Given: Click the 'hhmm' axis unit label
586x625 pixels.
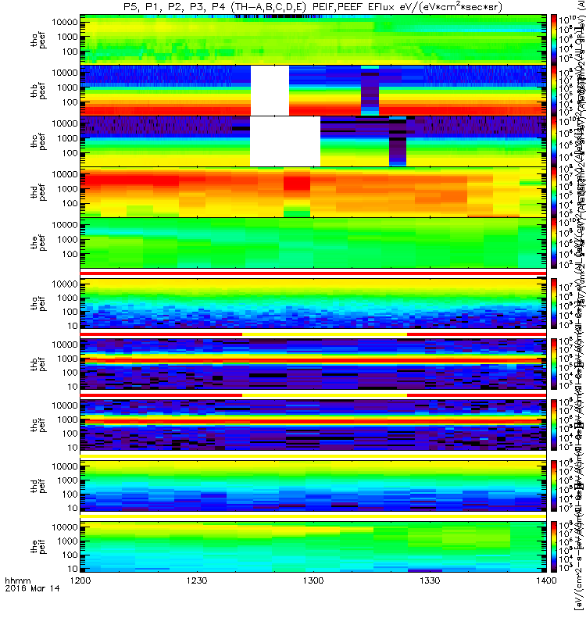Looking at the screenshot, I should [x=18, y=580].
